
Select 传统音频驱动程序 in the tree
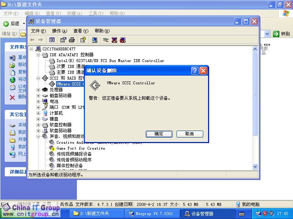coord(74,160)
